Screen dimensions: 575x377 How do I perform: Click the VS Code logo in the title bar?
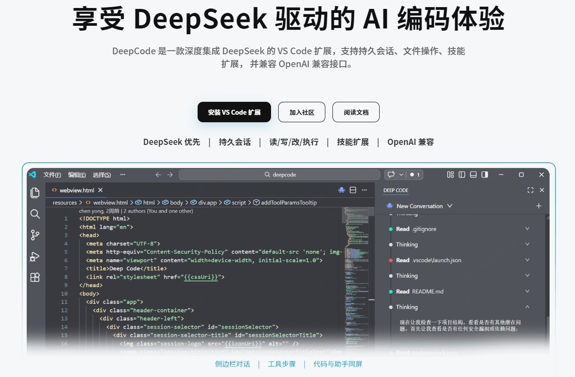click(x=32, y=175)
